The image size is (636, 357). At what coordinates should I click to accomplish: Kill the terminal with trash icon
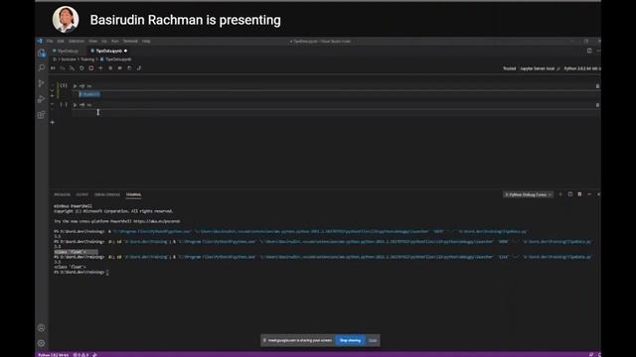click(x=579, y=194)
